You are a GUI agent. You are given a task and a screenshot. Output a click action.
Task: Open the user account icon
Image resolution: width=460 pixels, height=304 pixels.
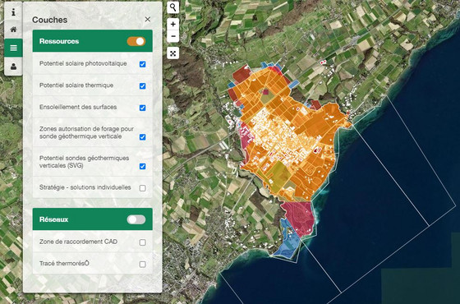click(x=13, y=67)
